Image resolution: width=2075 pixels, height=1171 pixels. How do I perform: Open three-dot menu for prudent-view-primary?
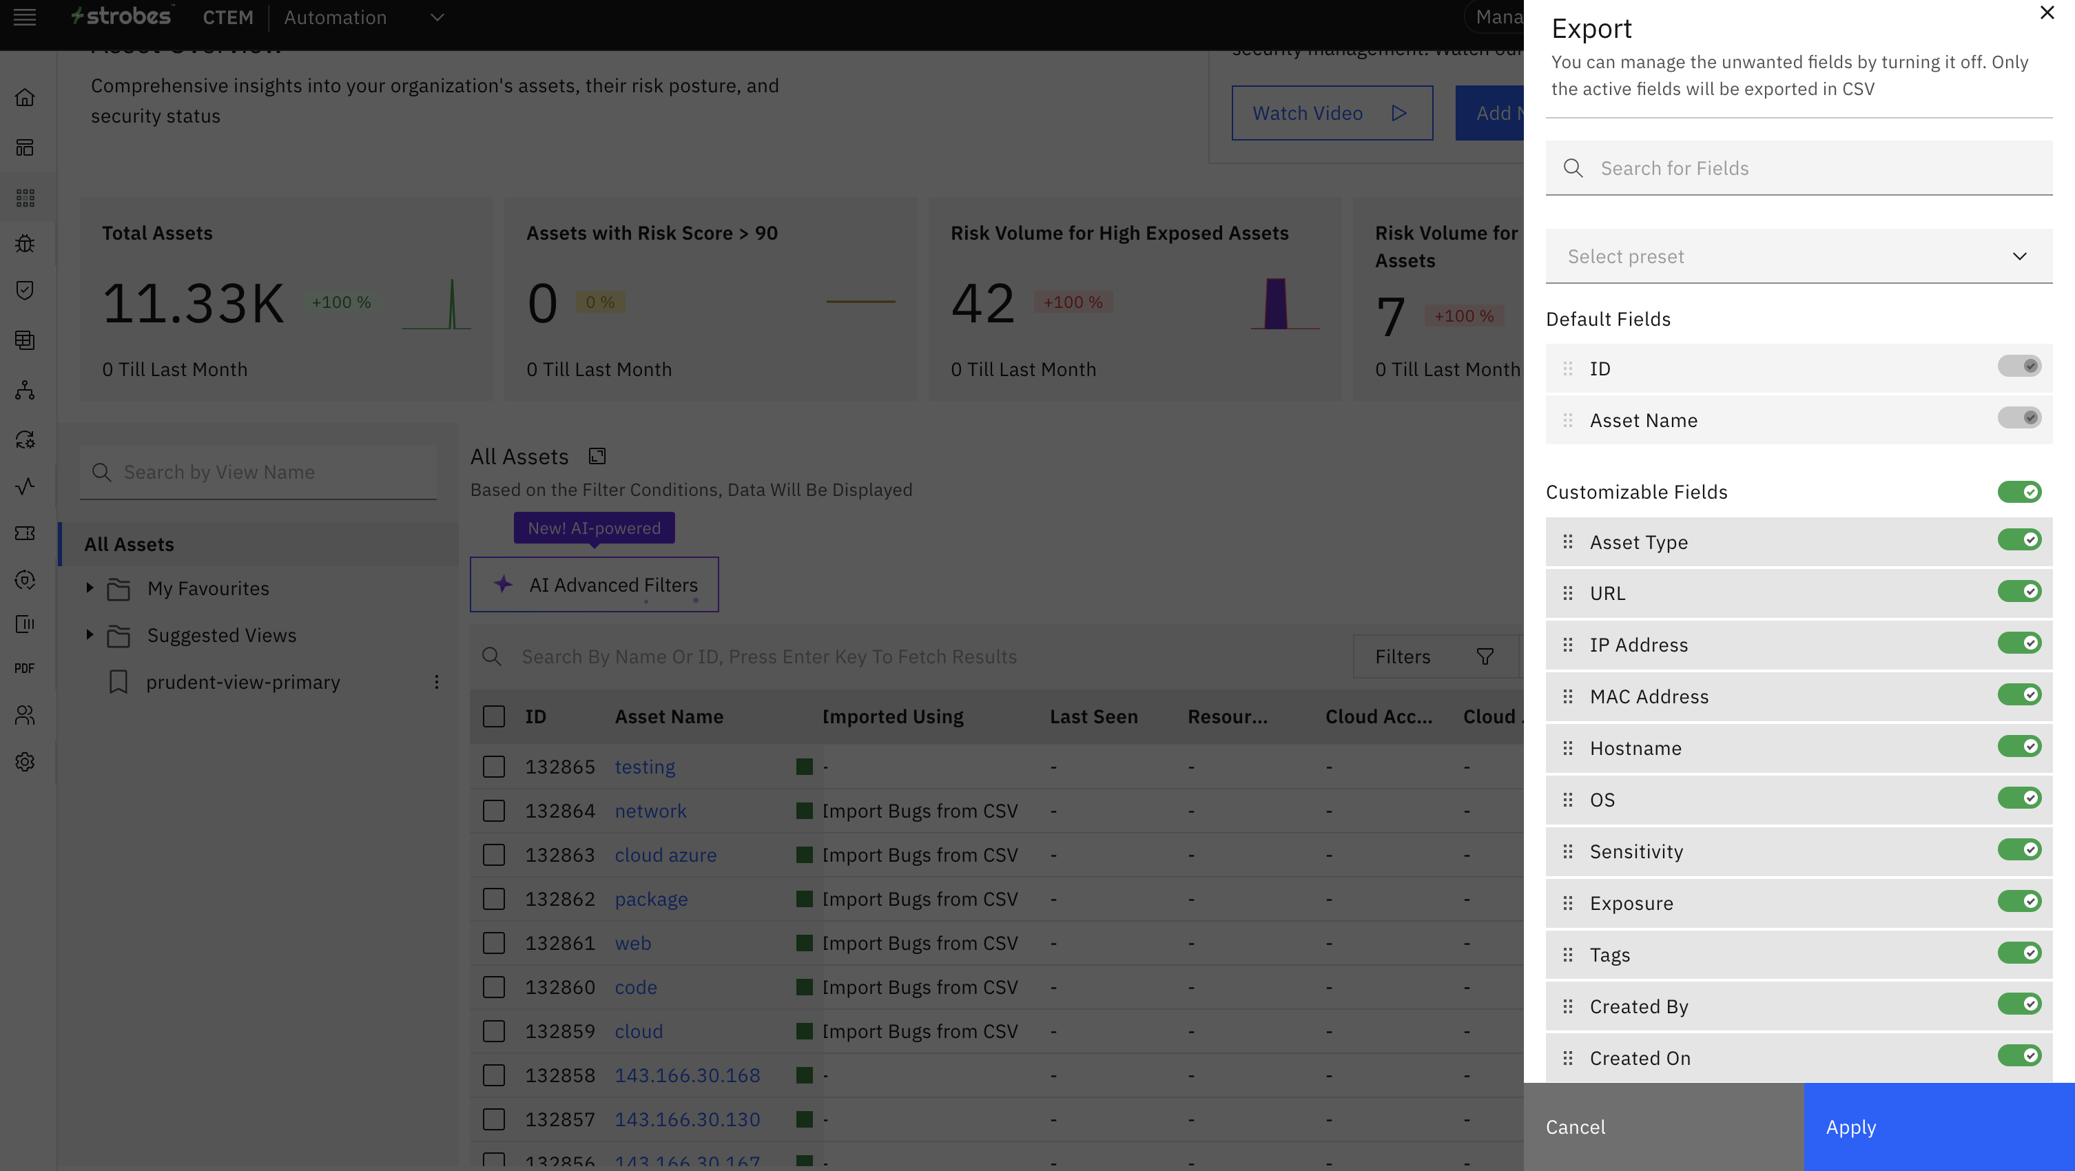coord(437,682)
